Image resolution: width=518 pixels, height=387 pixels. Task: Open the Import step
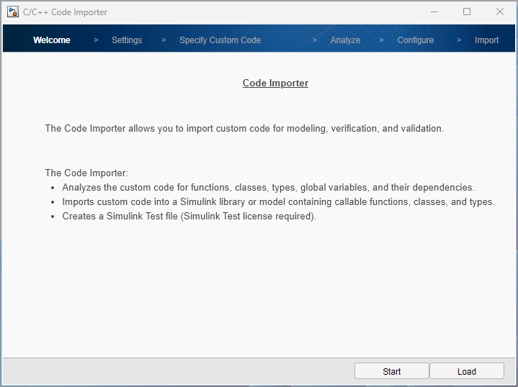(486, 40)
